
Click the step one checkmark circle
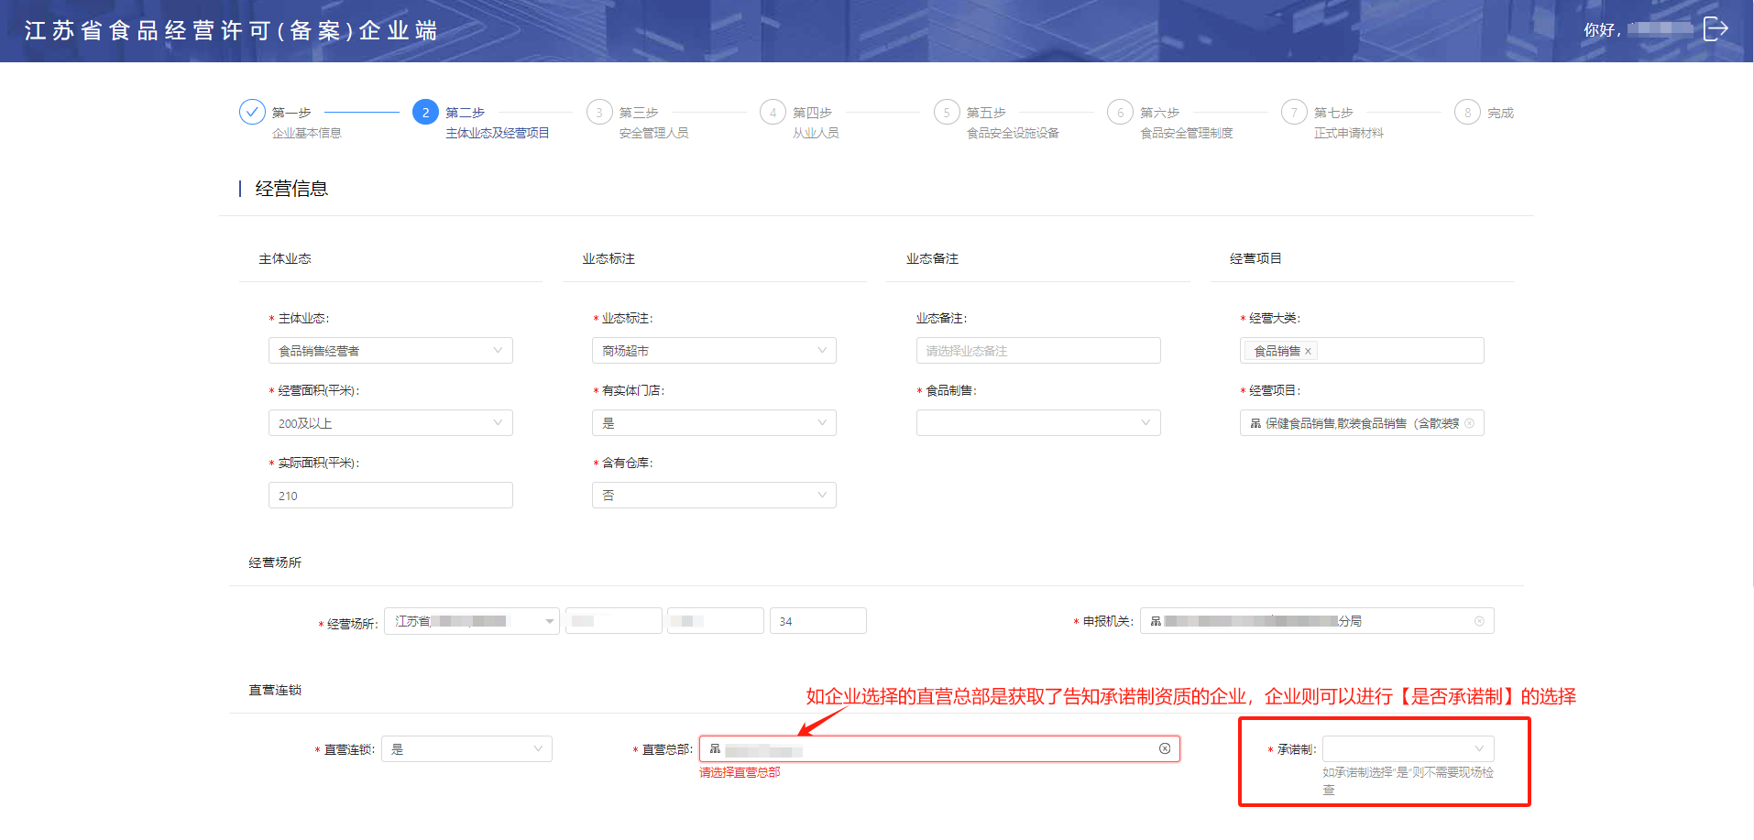[252, 112]
